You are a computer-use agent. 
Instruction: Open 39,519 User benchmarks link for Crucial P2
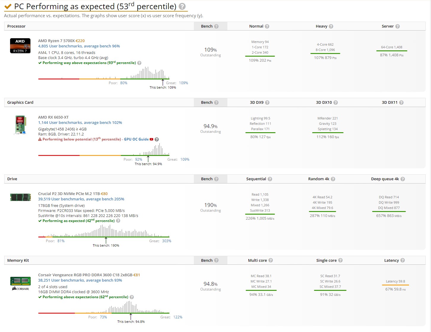click(81, 199)
